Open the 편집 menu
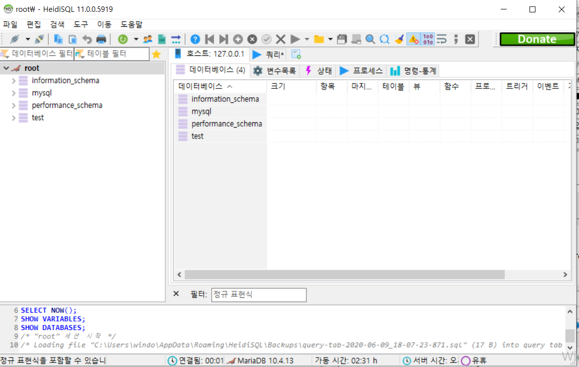Viewport: 579px width, 367px height. pos(34,24)
